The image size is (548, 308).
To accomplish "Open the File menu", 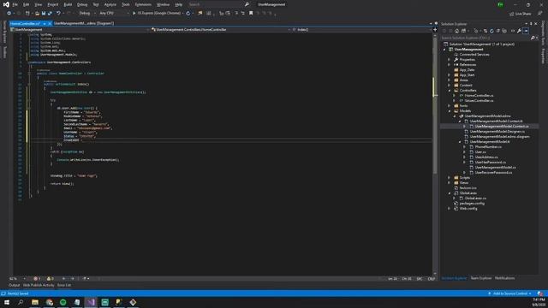I will [15, 4].
